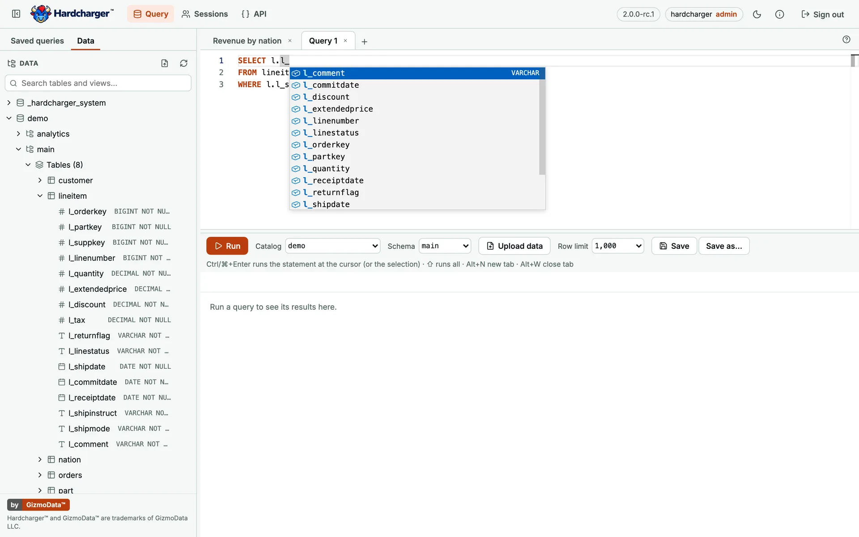The height and width of the screenshot is (537, 859).
Task: Collapse the sidebar with the panel icon
Action: pos(16,14)
